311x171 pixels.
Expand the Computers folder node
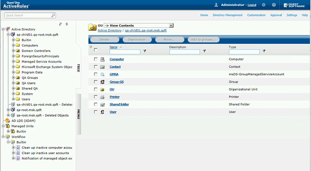pyautogui.click(x=13, y=45)
